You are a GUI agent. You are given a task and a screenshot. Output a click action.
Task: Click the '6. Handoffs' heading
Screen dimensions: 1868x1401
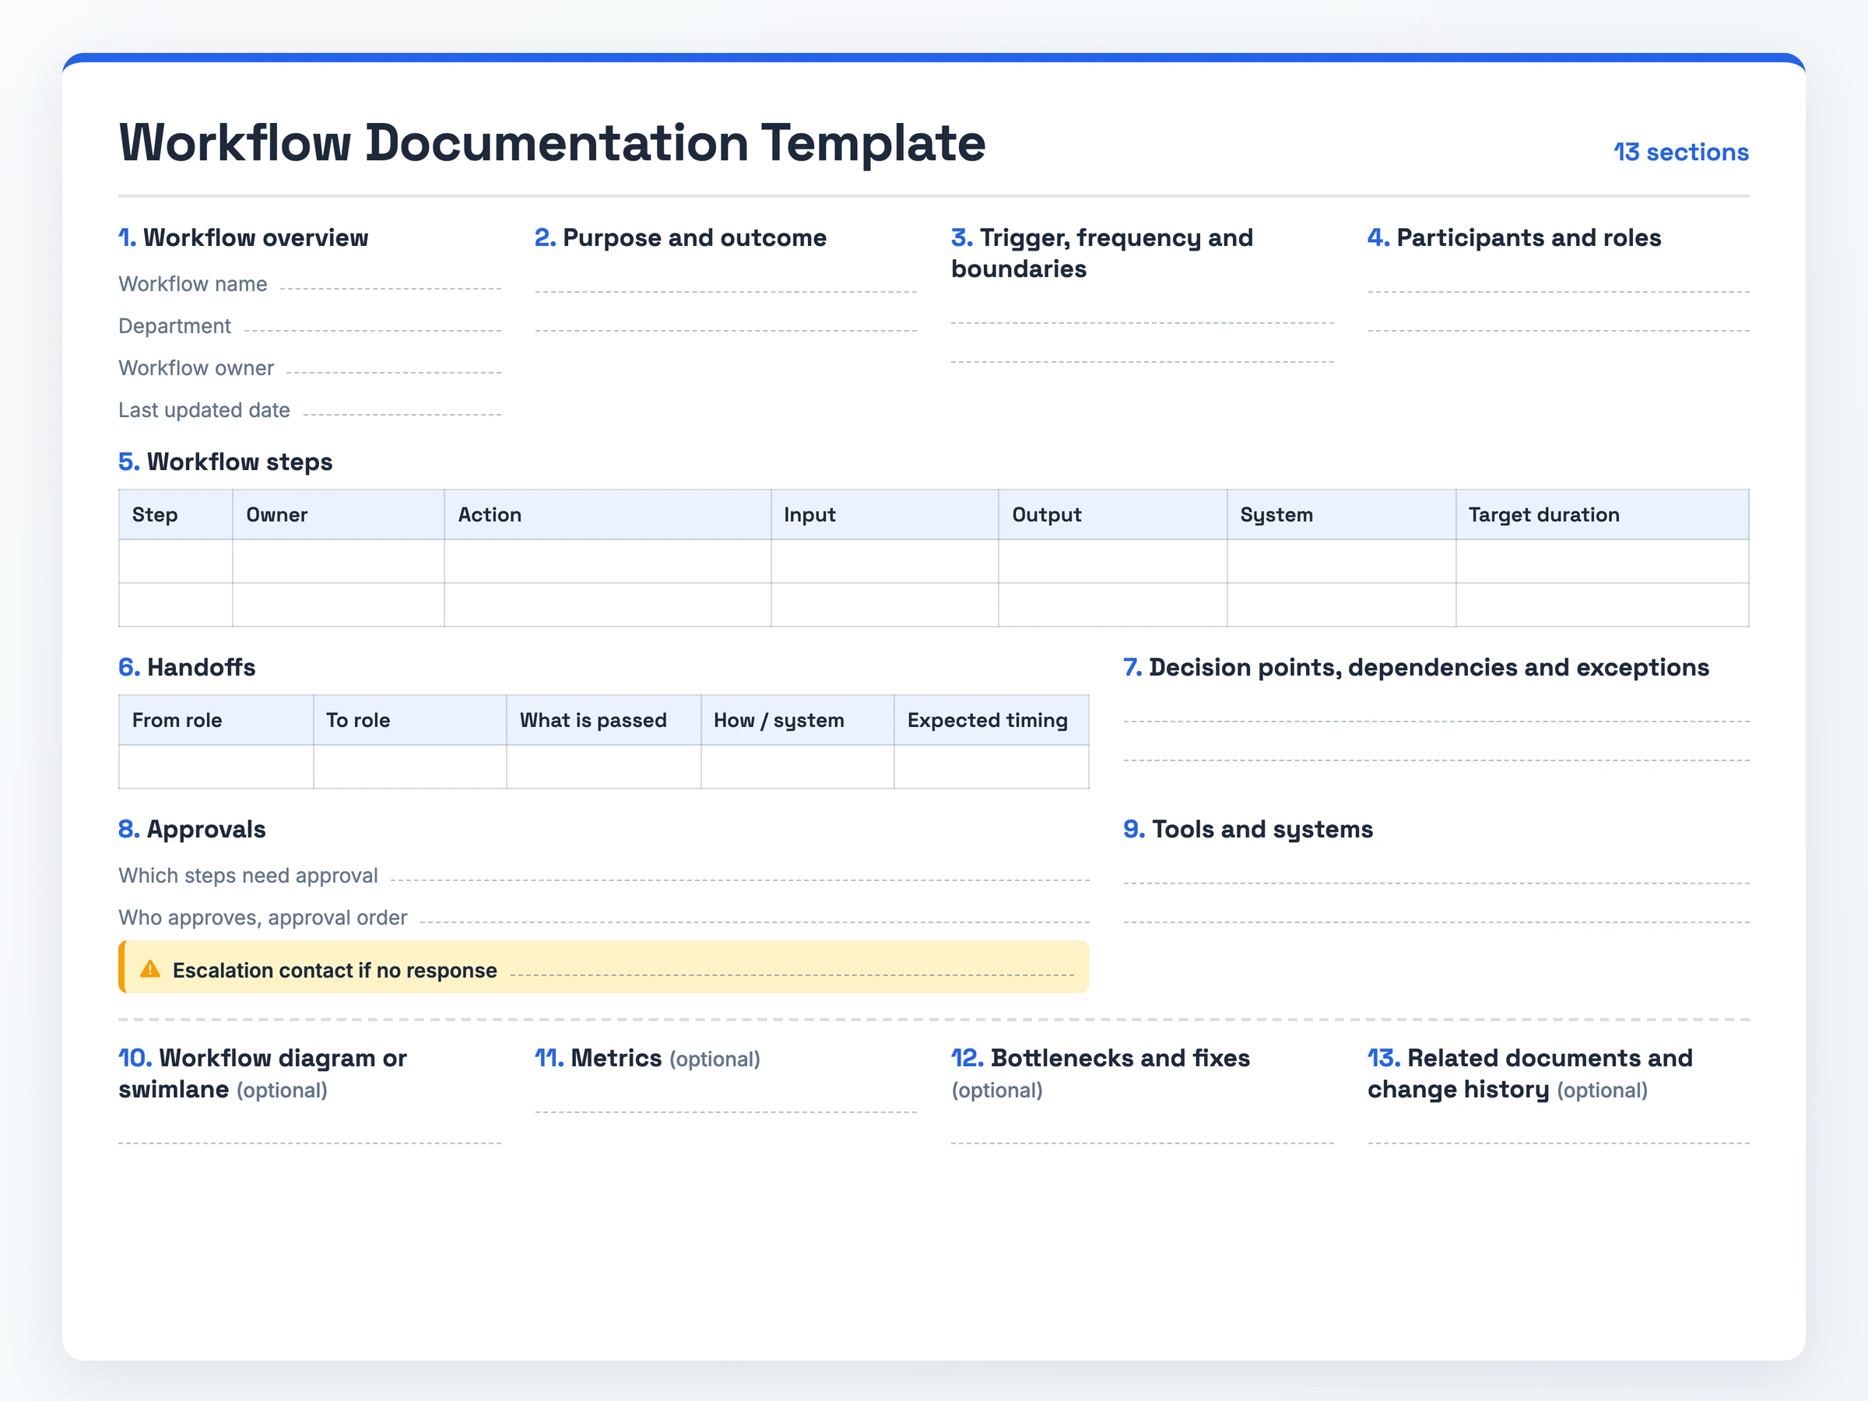click(187, 668)
